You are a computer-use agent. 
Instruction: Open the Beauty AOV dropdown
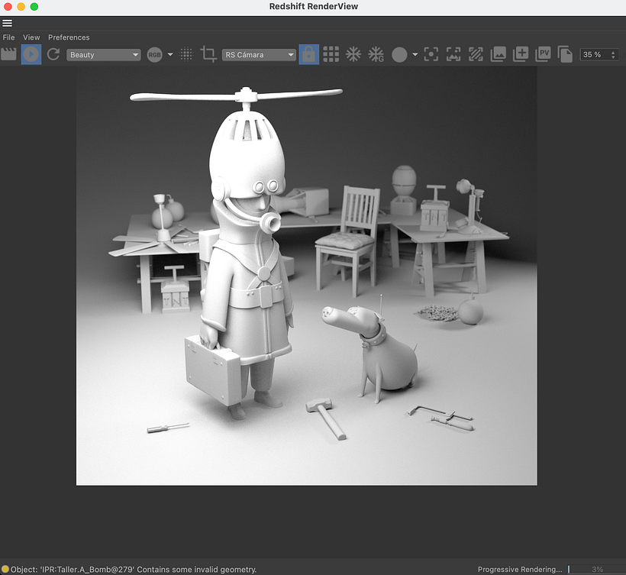click(103, 55)
